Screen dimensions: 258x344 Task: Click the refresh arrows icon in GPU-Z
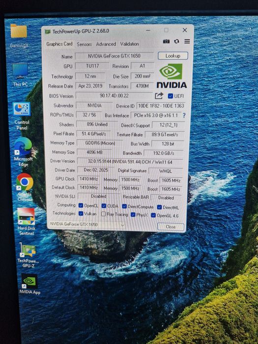(x=176, y=41)
